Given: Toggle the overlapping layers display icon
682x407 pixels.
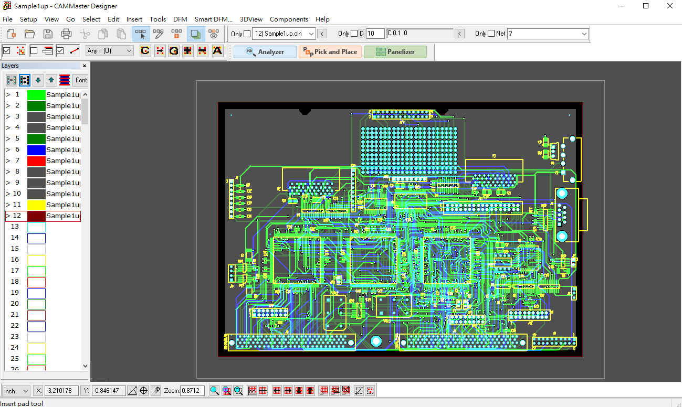Looking at the screenshot, I should pos(196,34).
